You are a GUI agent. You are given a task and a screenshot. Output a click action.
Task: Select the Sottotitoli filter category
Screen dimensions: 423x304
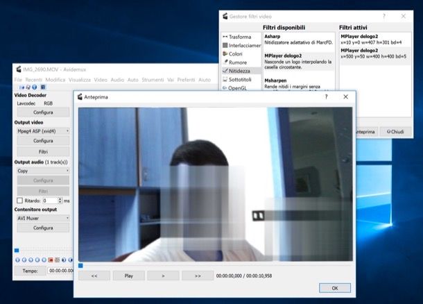(241, 79)
